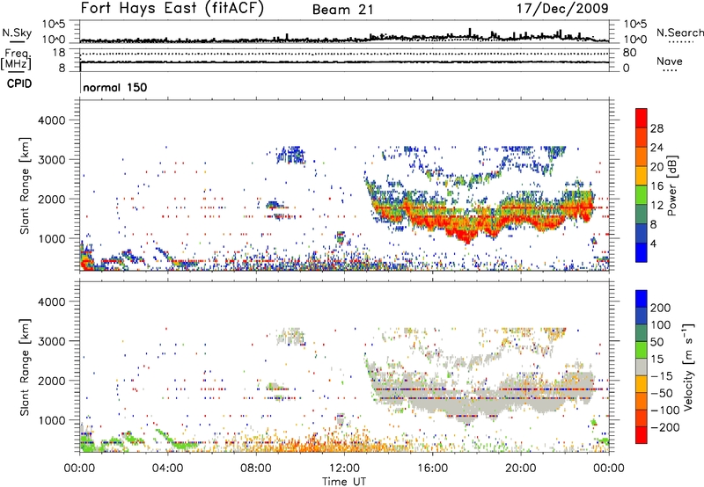704x487 pixels.
Task: Click the Fort Hays East (fitACF) title
Action: coord(172,8)
